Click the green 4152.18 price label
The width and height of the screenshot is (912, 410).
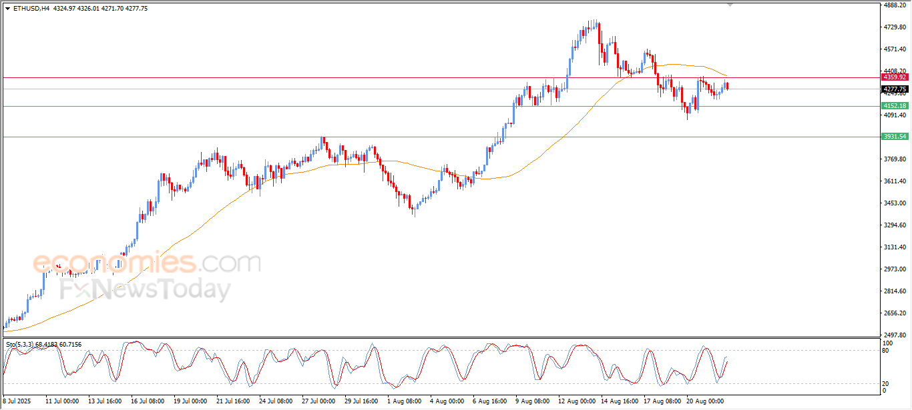(x=895, y=106)
